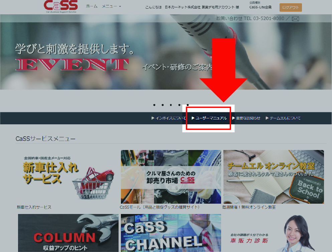
Task: Expand the メニュー dropdown
Action: pyautogui.click(x=111, y=6)
